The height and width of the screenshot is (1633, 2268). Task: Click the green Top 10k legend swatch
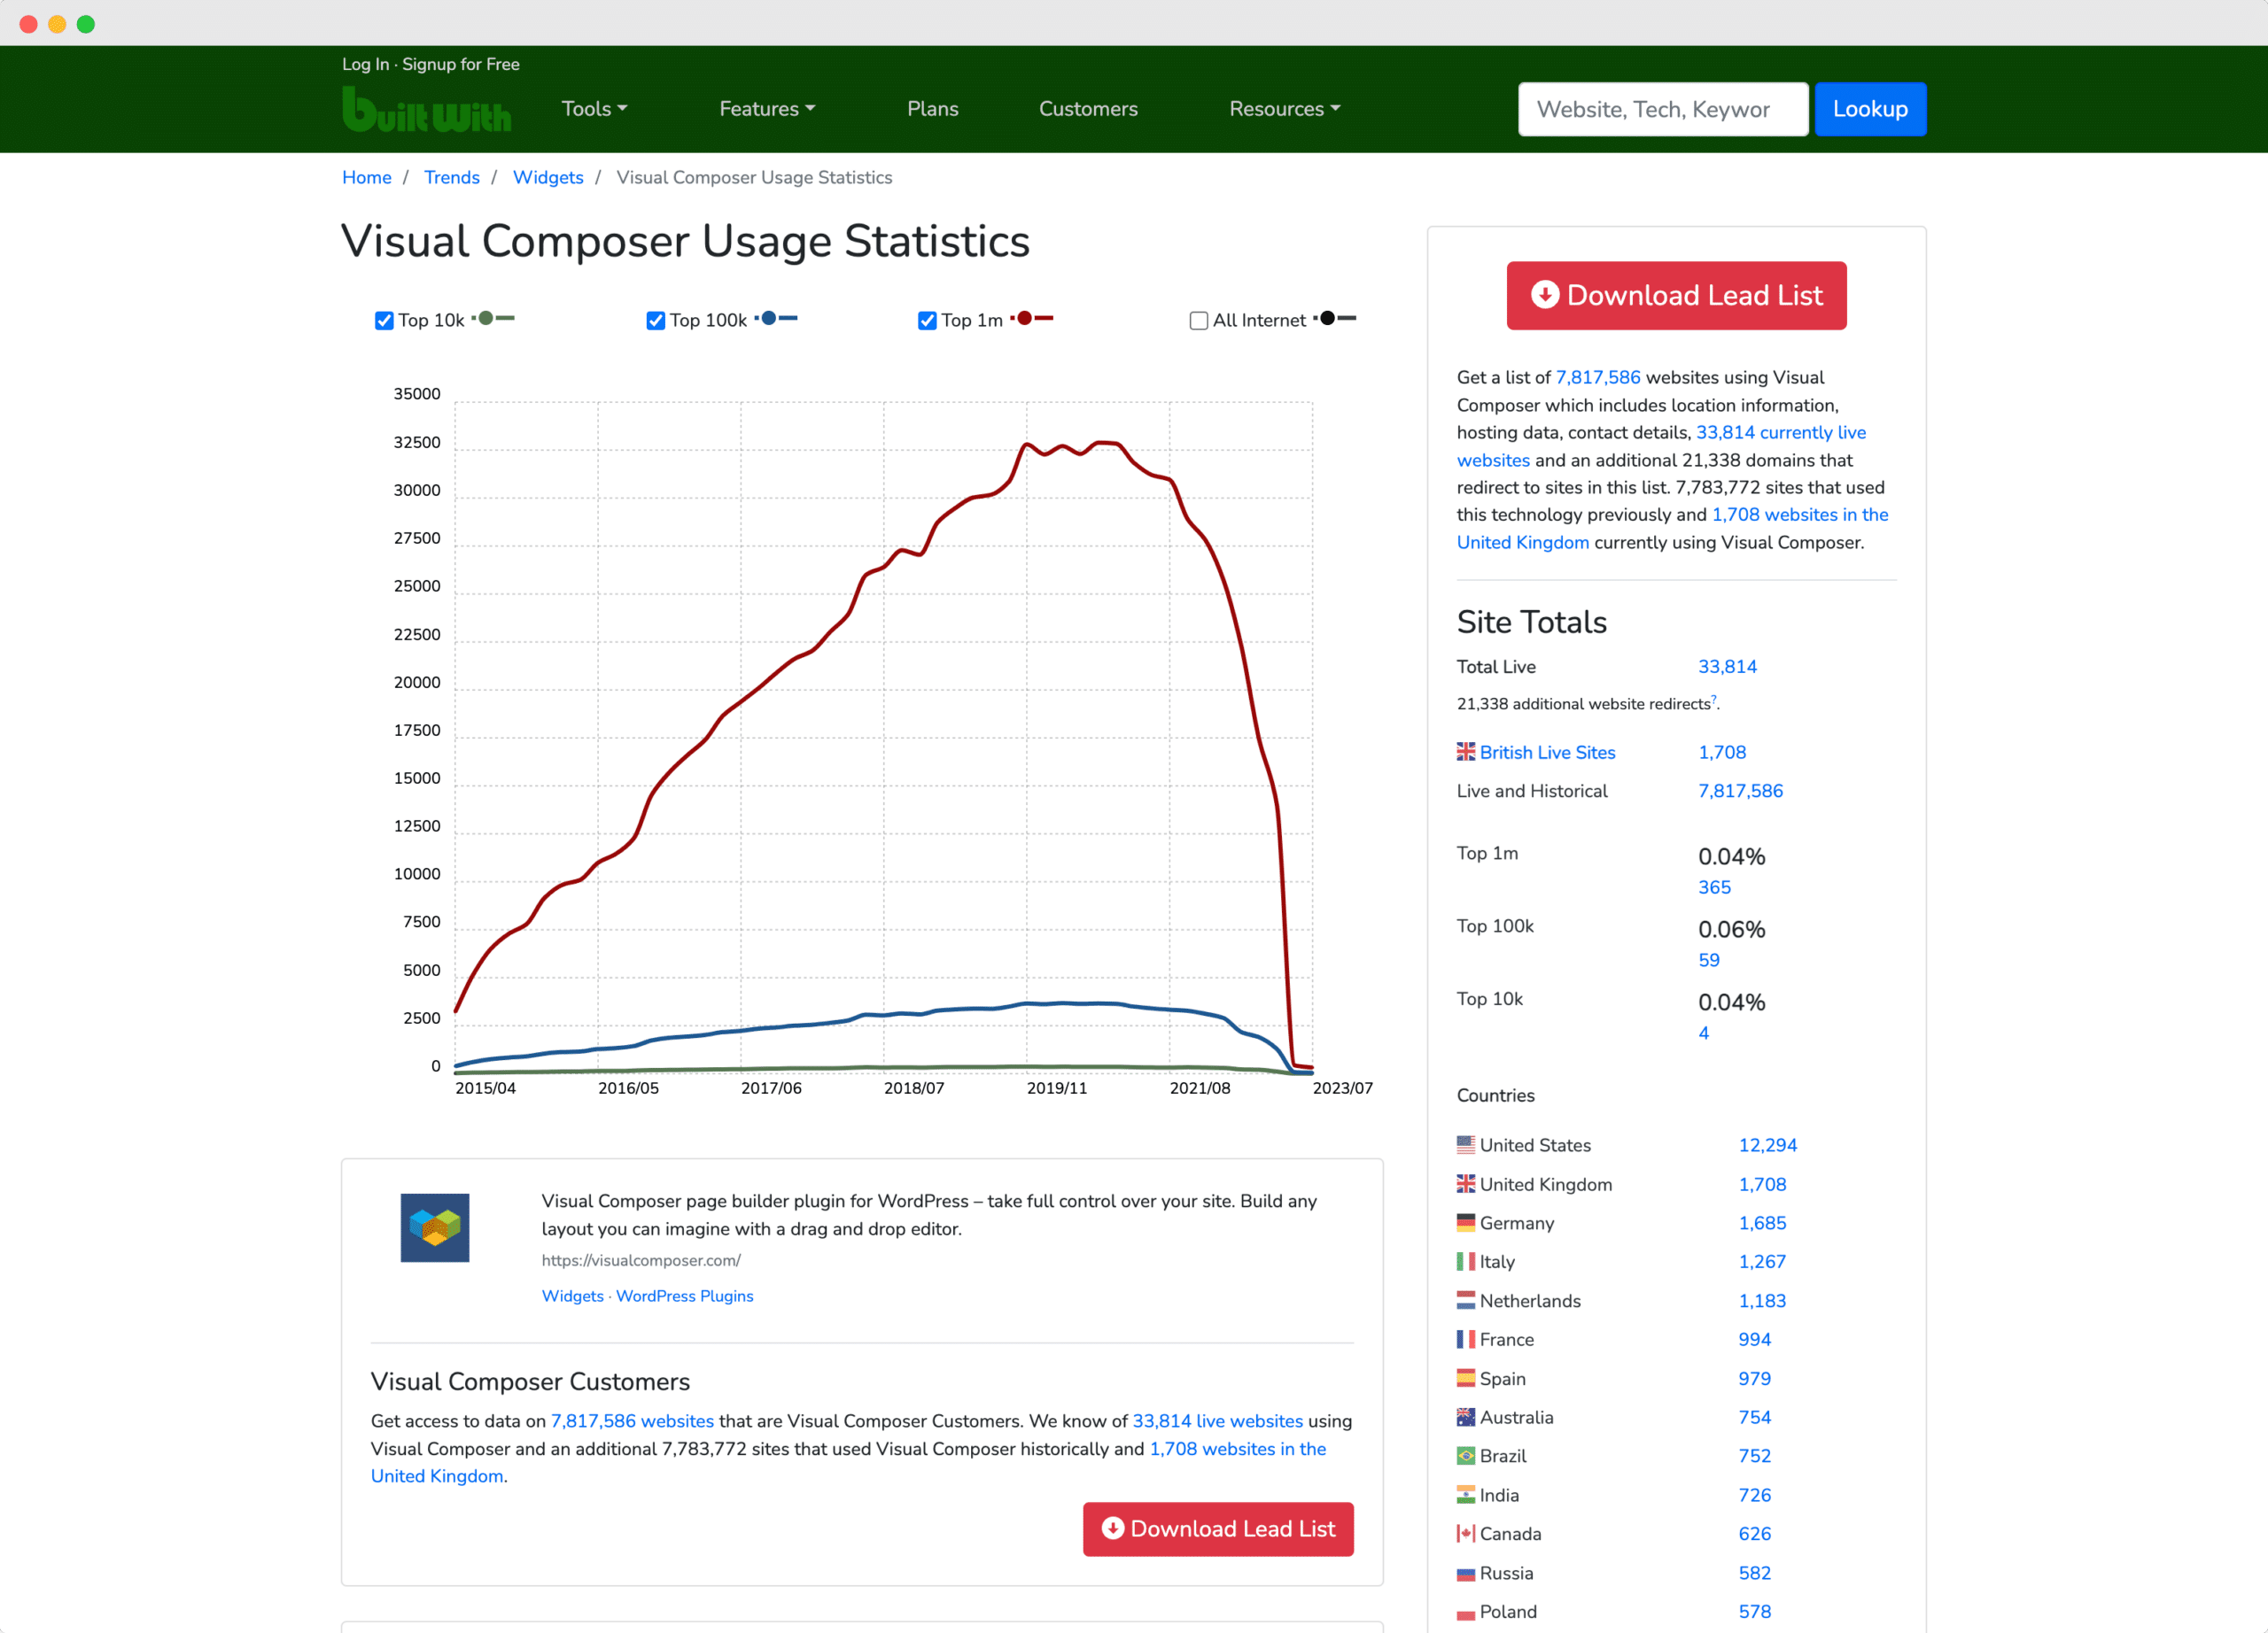point(494,319)
